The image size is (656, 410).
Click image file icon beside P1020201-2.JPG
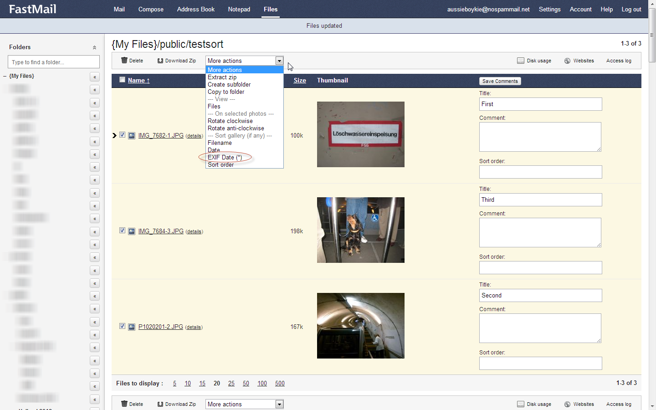pos(132,327)
